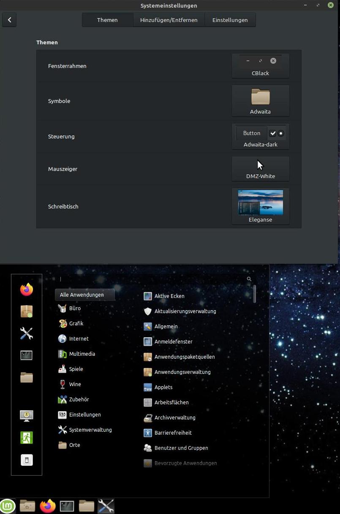Open Applets settings
Screen dimensions: 340x514
tap(158, 387)
